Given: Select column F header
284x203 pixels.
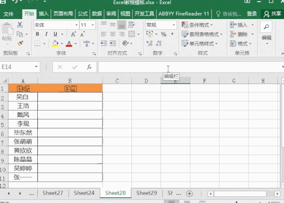Looking at the screenshot, I should click(x=205, y=81).
